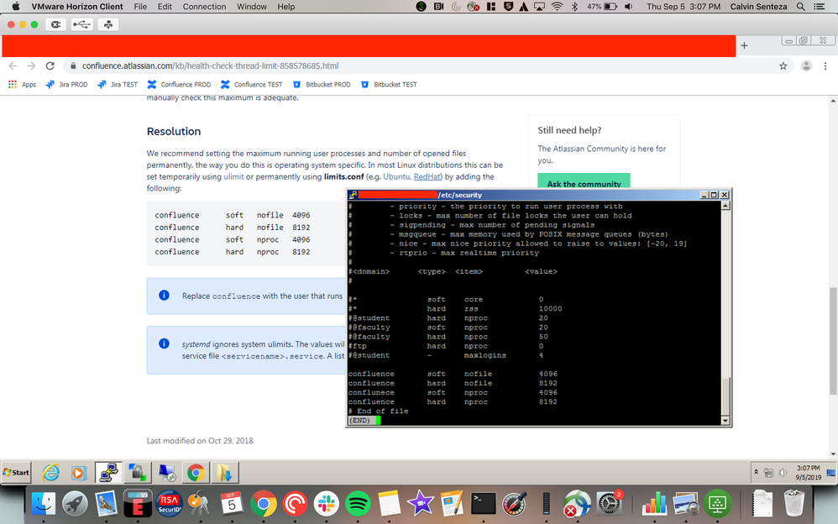Open the Edit menu
The width and height of the screenshot is (838, 524).
(x=165, y=7)
